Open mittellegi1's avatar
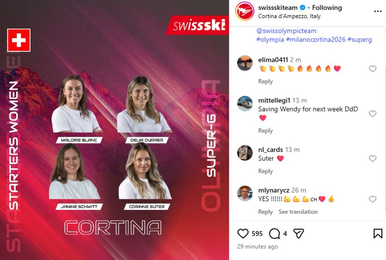 [x=245, y=104]
